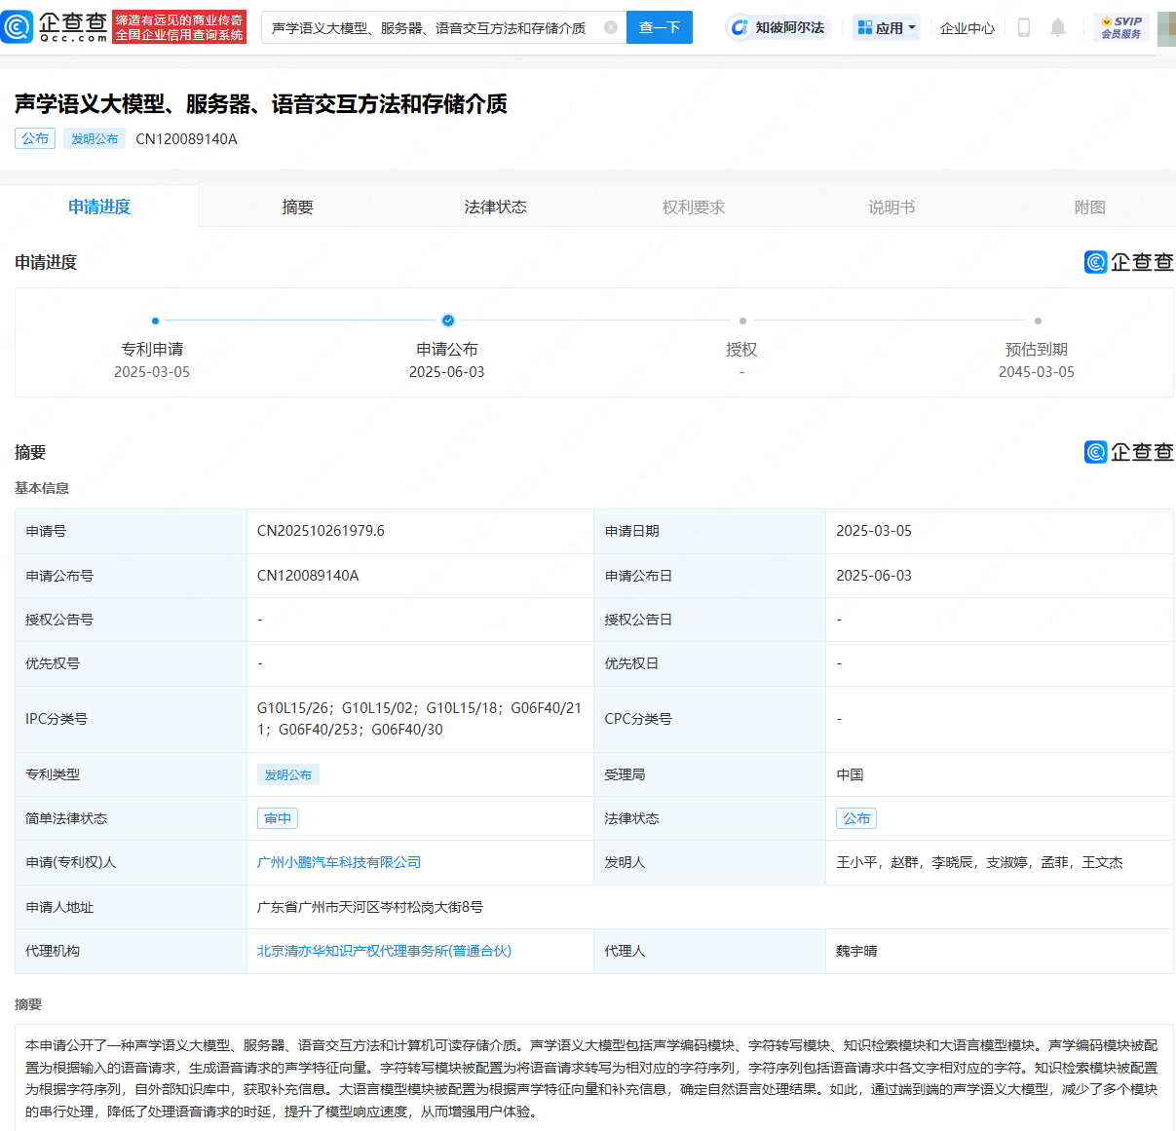Select the 预估到期 timeline marker

click(x=1038, y=320)
